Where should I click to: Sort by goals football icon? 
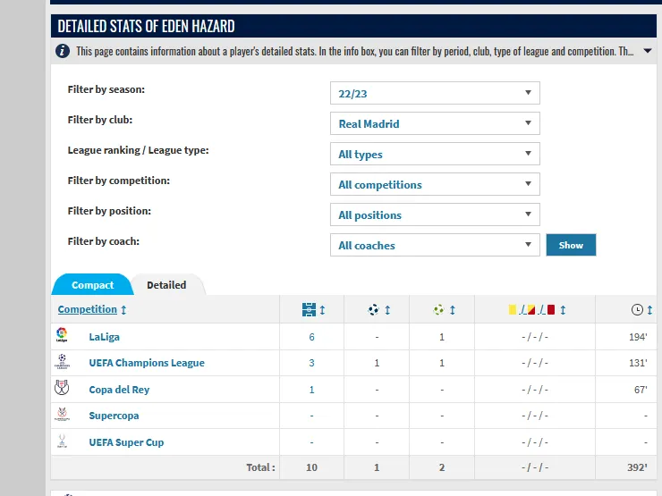(374, 310)
